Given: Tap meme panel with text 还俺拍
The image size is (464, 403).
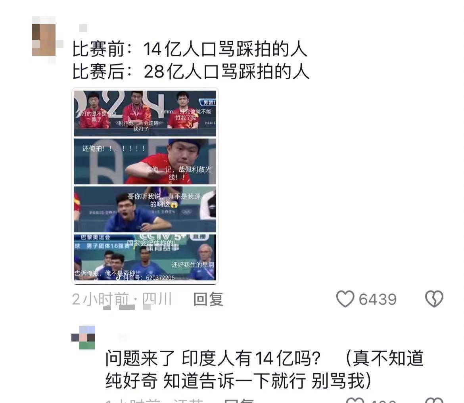Looking at the screenshot, I should 145,161.
